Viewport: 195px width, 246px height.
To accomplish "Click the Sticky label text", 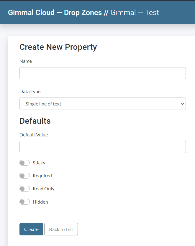I will 39,163.
